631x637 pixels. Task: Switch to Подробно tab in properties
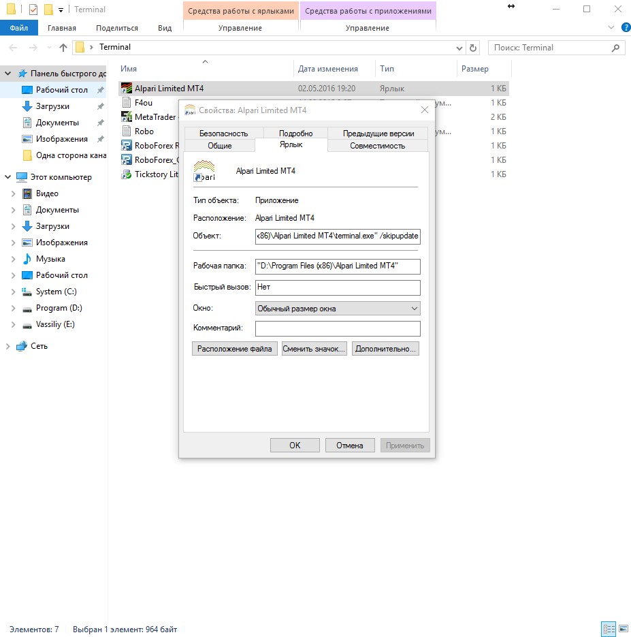pos(296,134)
